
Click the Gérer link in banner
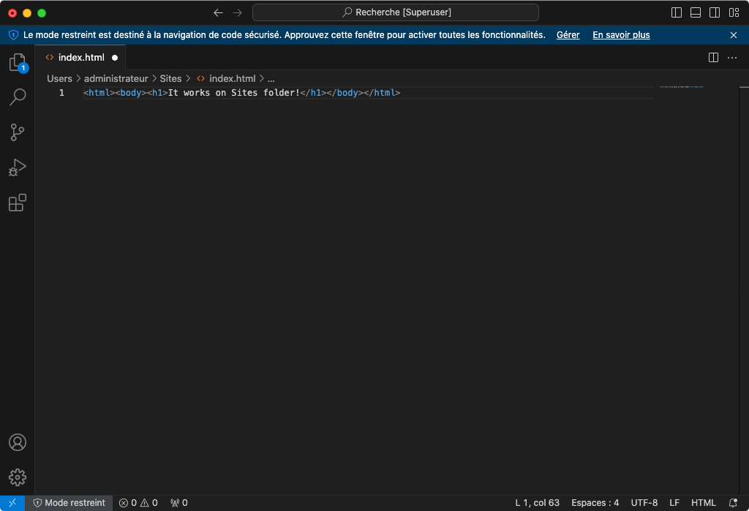tap(568, 35)
